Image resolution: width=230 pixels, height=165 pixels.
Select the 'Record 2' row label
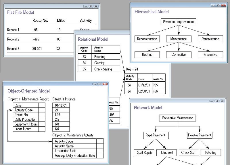[13, 39]
